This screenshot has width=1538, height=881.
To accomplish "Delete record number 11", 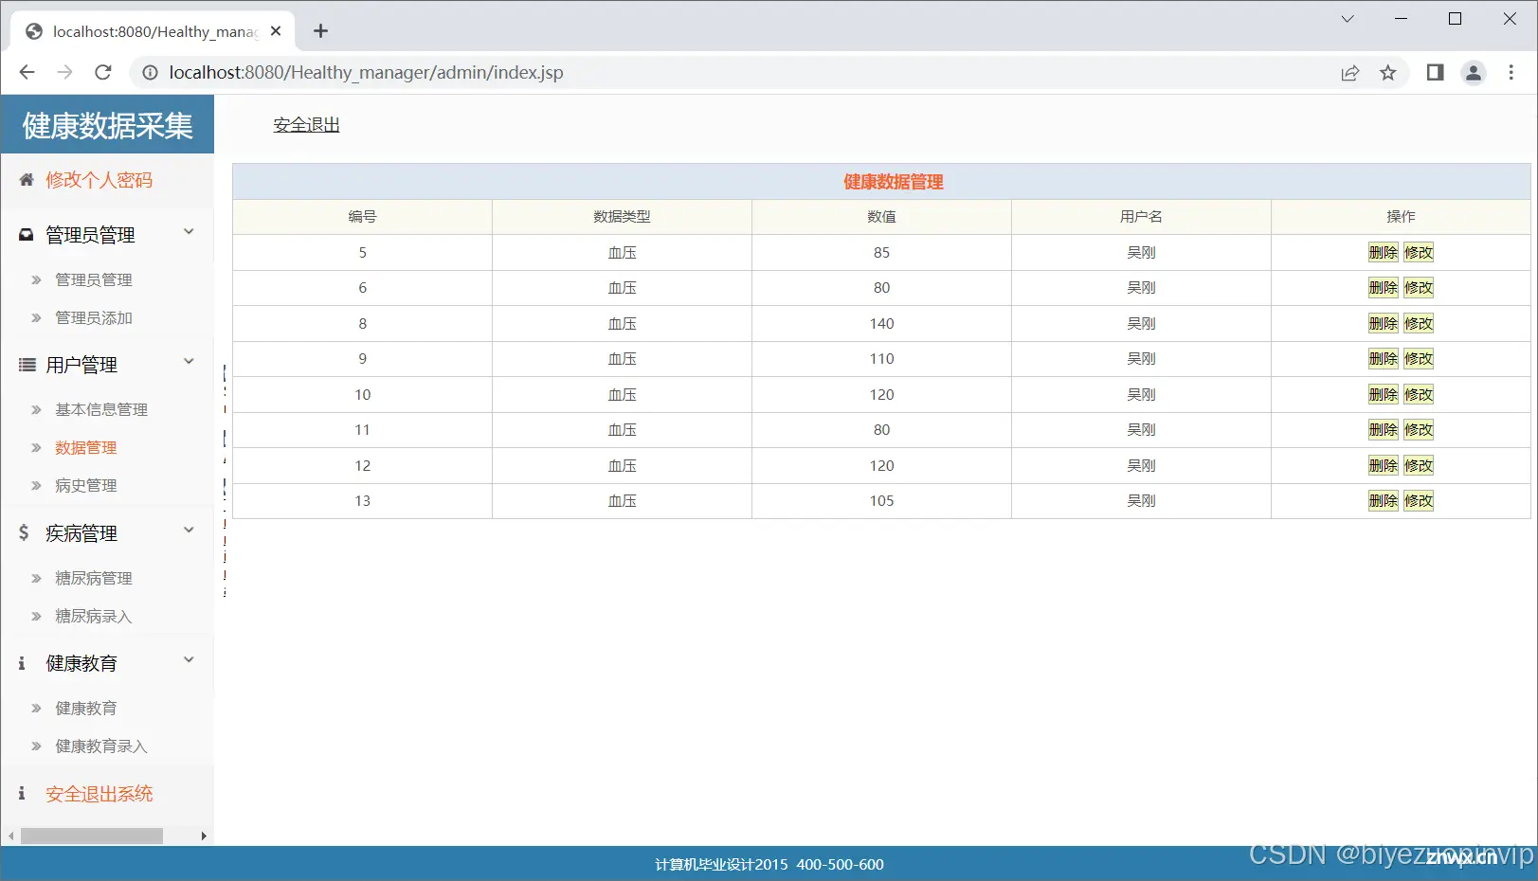I will (1383, 429).
